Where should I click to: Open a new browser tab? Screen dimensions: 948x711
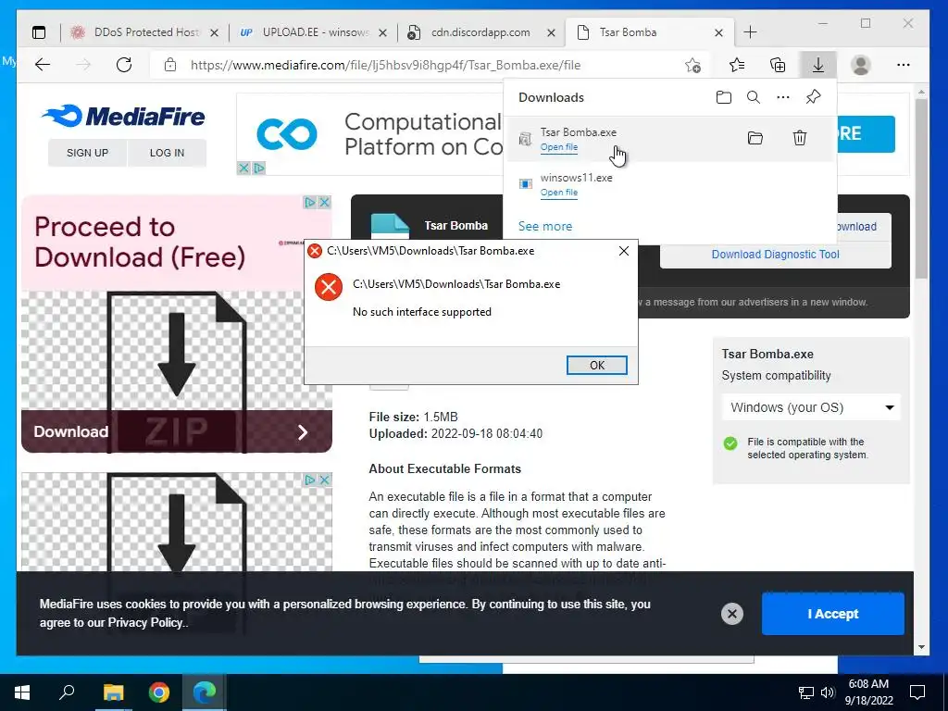tap(750, 32)
